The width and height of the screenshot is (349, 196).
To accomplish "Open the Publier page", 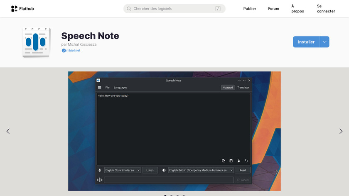I will [x=250, y=9].
